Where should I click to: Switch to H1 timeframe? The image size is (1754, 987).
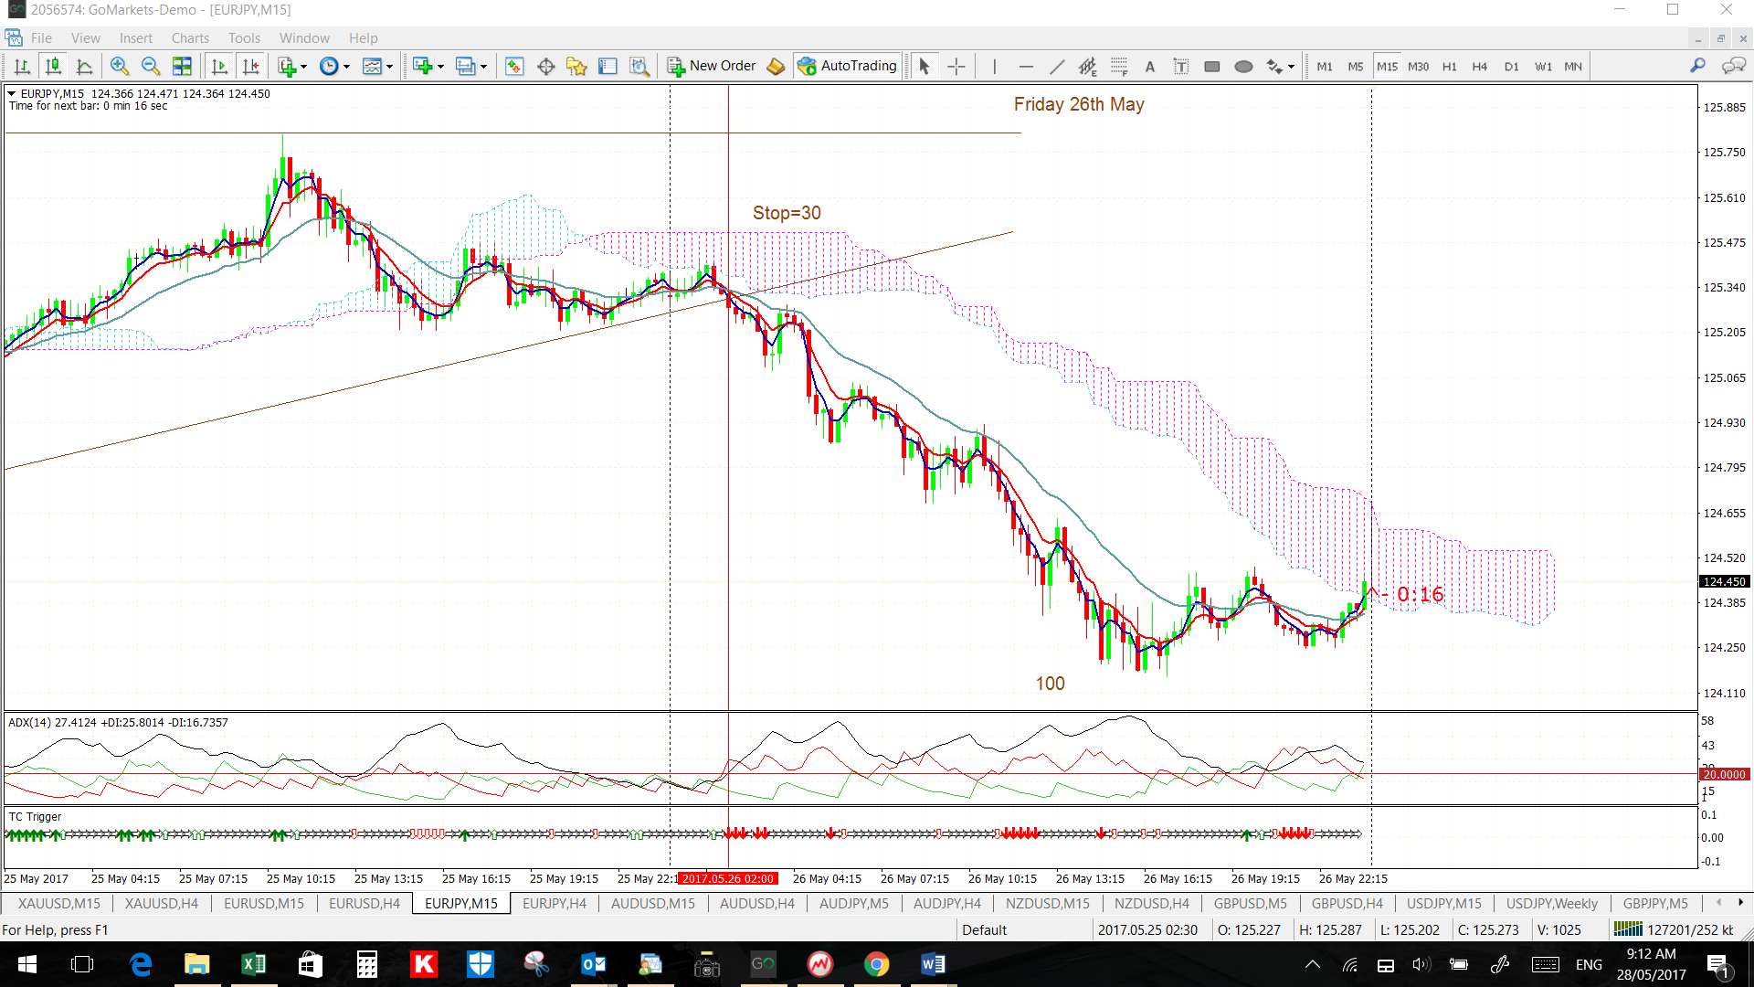(1450, 66)
